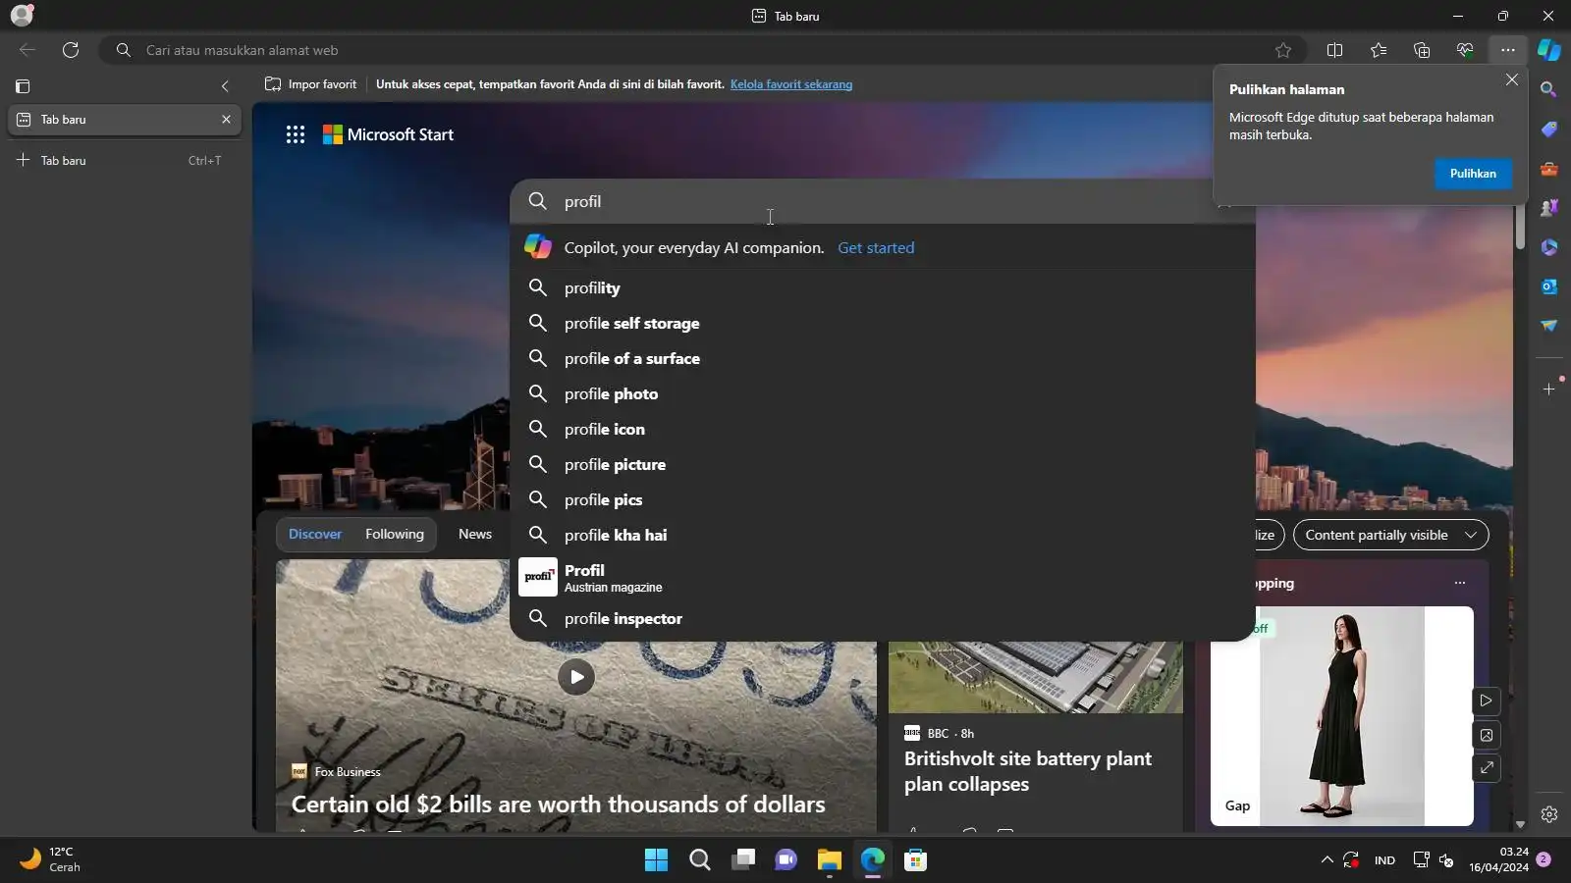Choose suggestion 'profility'
1571x883 pixels.
[883, 287]
